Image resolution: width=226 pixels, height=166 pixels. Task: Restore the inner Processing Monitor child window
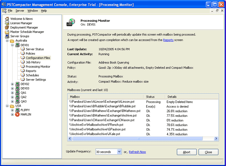(217, 11)
